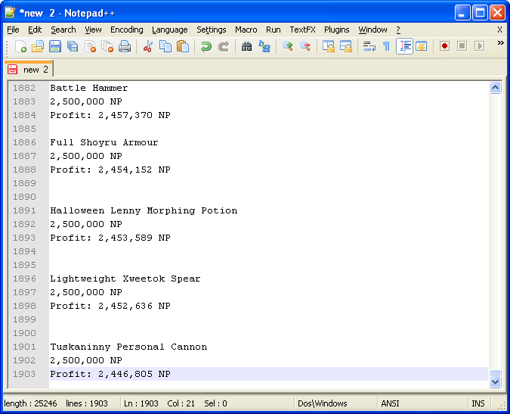This screenshot has height=414, width=510.
Task: Toggle the indent guide icon
Action: pyautogui.click(x=404, y=46)
